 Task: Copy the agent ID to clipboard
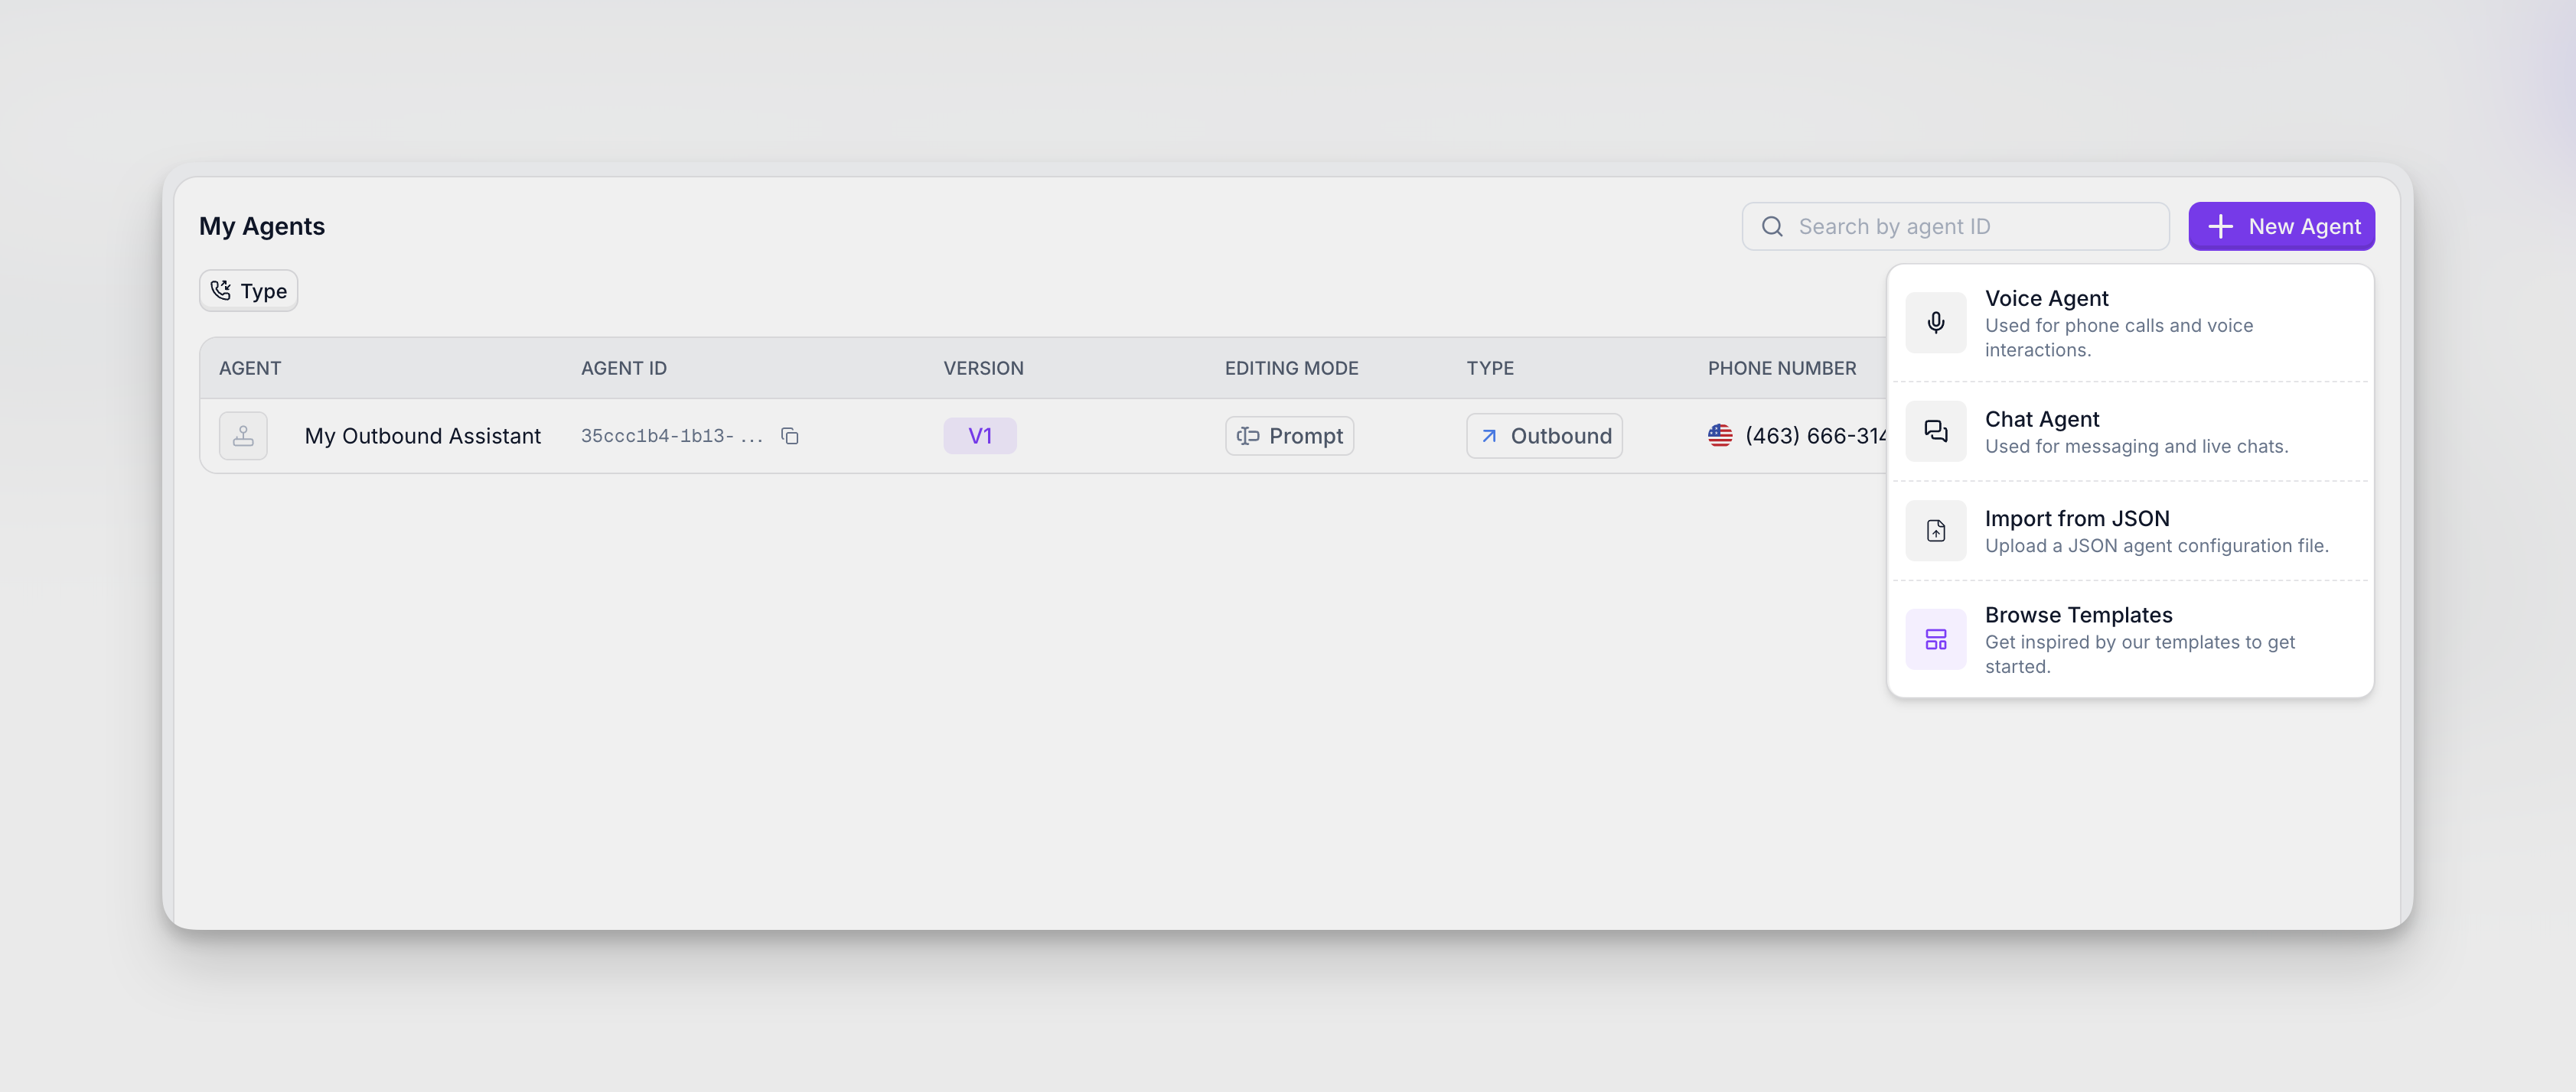click(x=790, y=436)
